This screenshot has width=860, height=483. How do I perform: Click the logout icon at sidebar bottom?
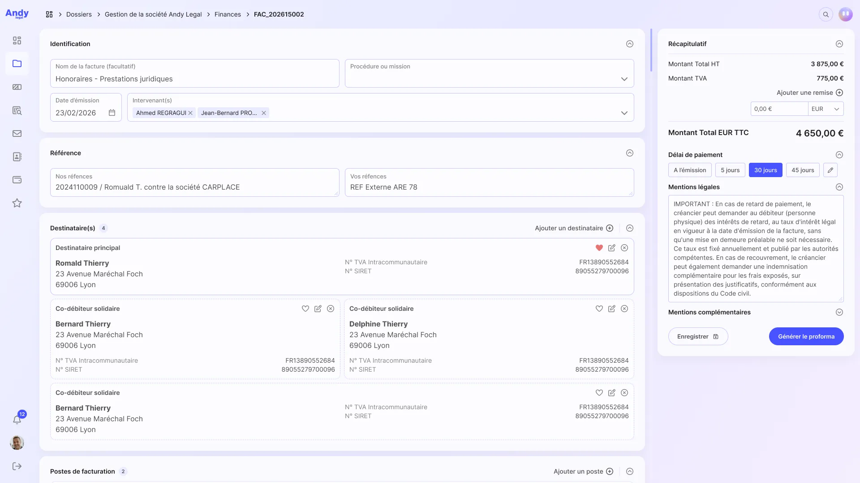[17, 466]
